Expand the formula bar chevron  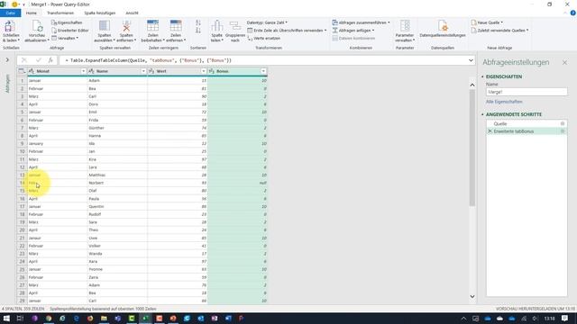[471, 60]
